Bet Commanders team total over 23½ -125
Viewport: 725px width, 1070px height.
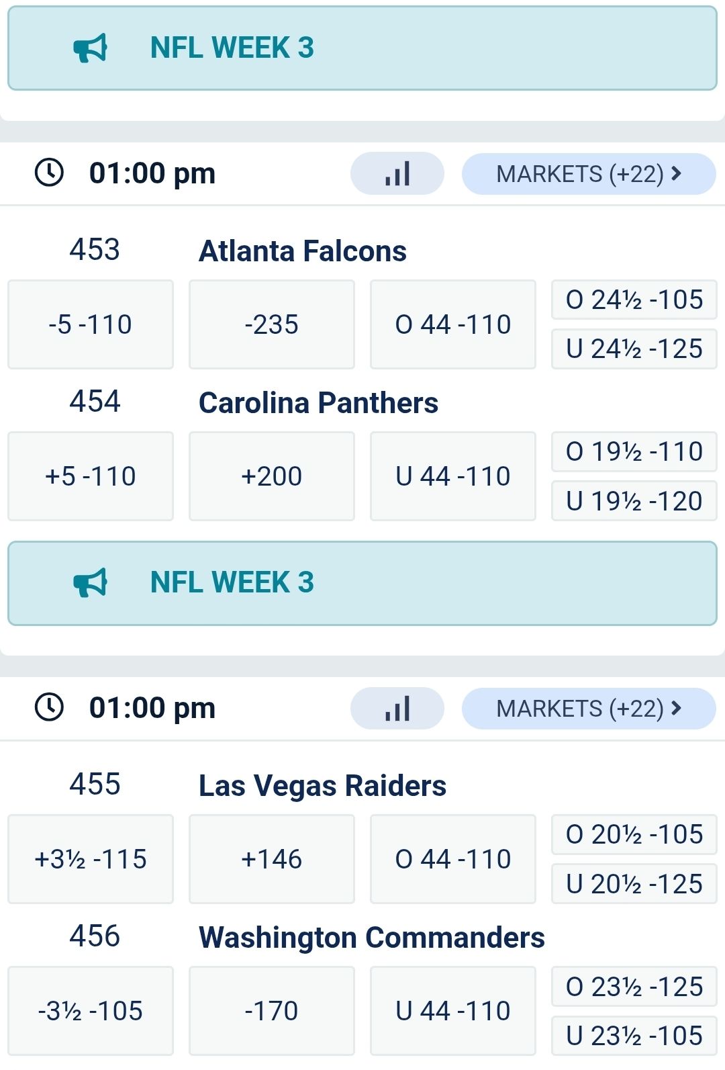pyautogui.click(x=634, y=987)
